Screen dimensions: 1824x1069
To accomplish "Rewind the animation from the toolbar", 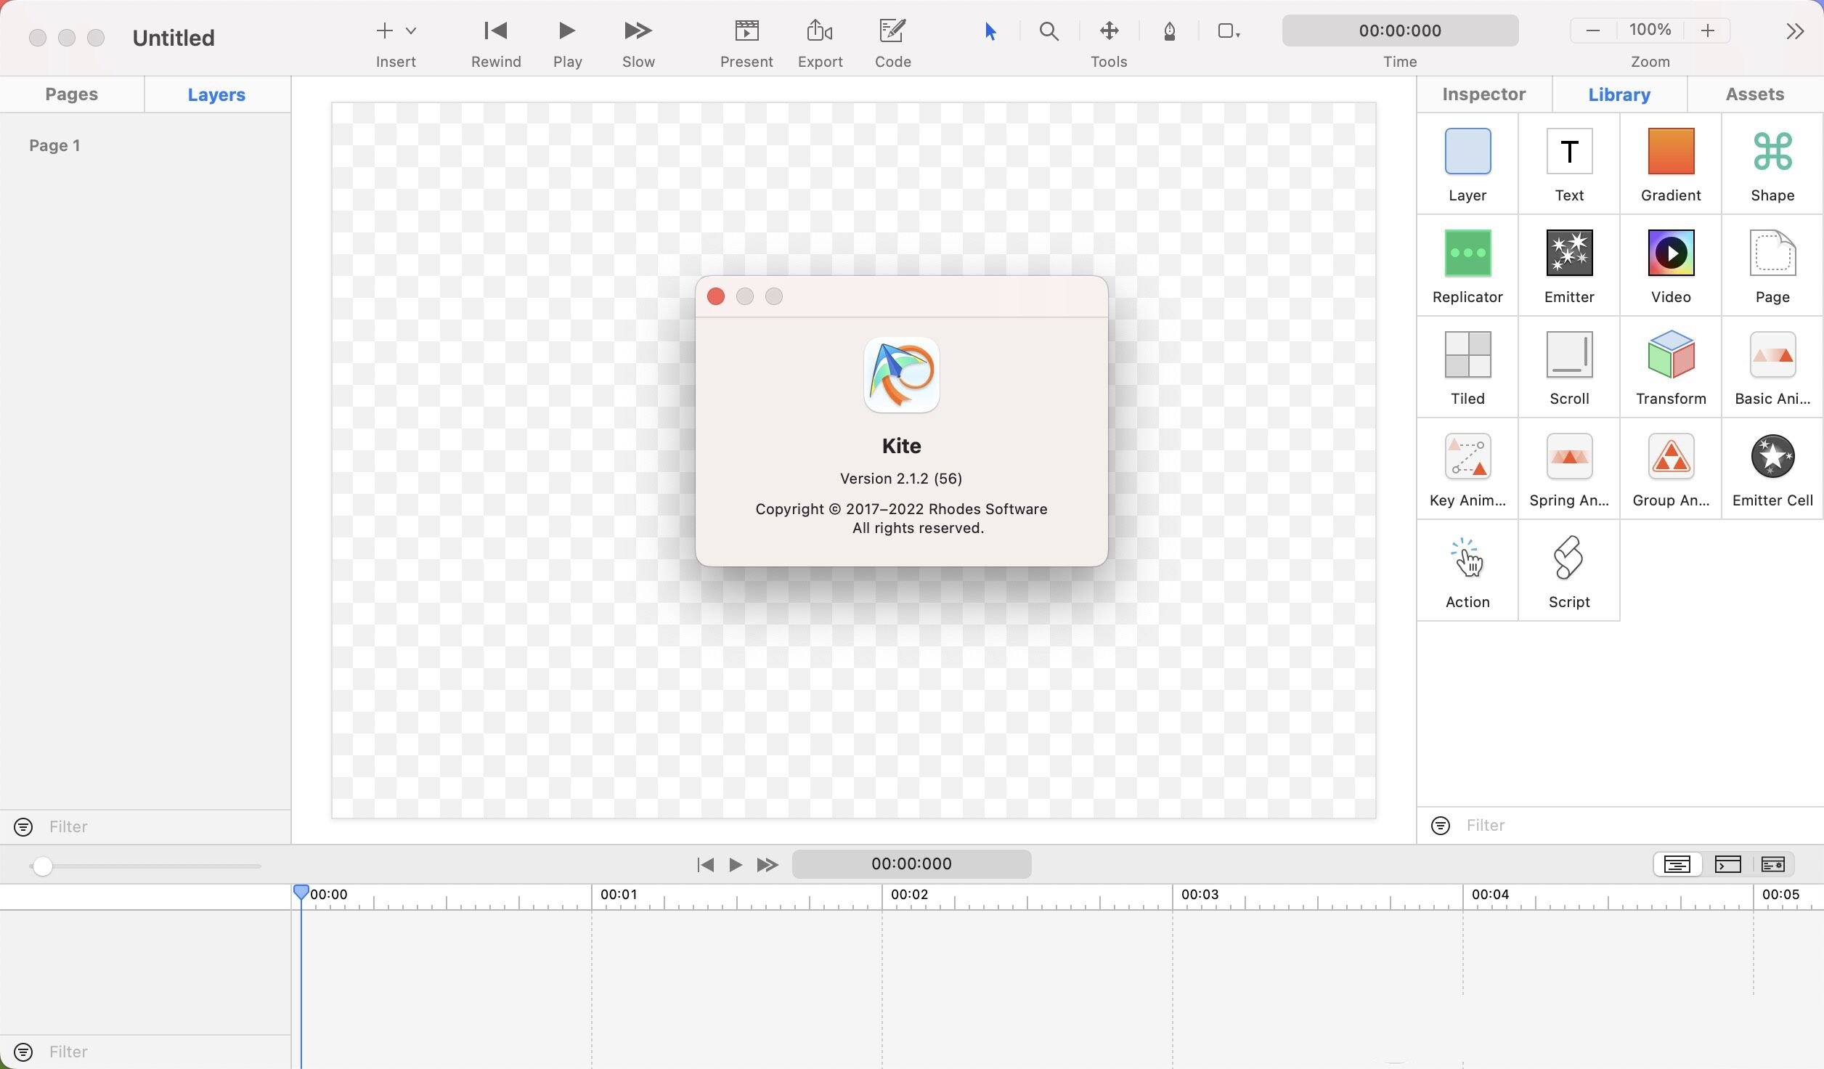I will [x=495, y=31].
